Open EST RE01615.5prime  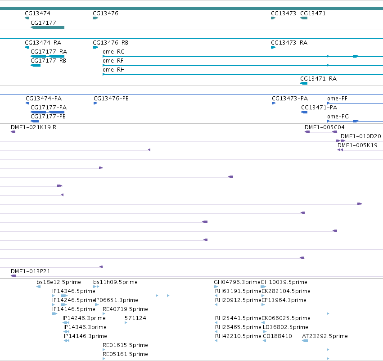click(x=125, y=345)
